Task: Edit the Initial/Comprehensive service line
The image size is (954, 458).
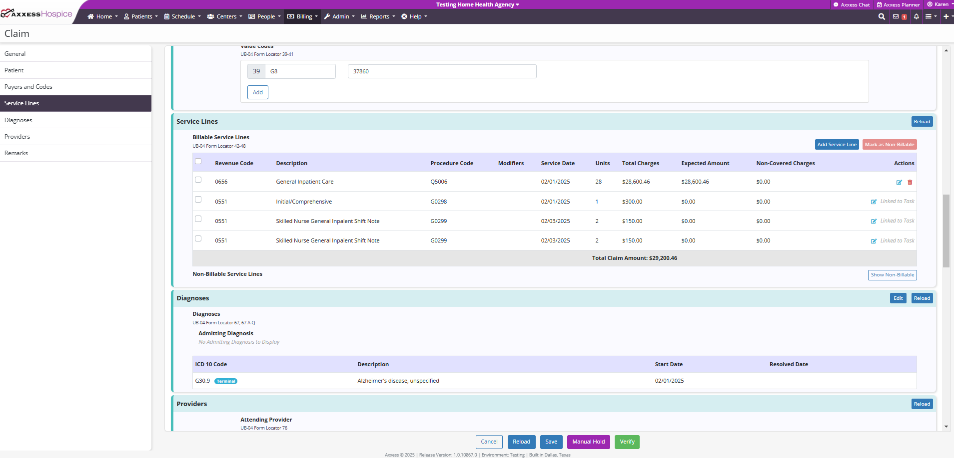Action: (874, 202)
